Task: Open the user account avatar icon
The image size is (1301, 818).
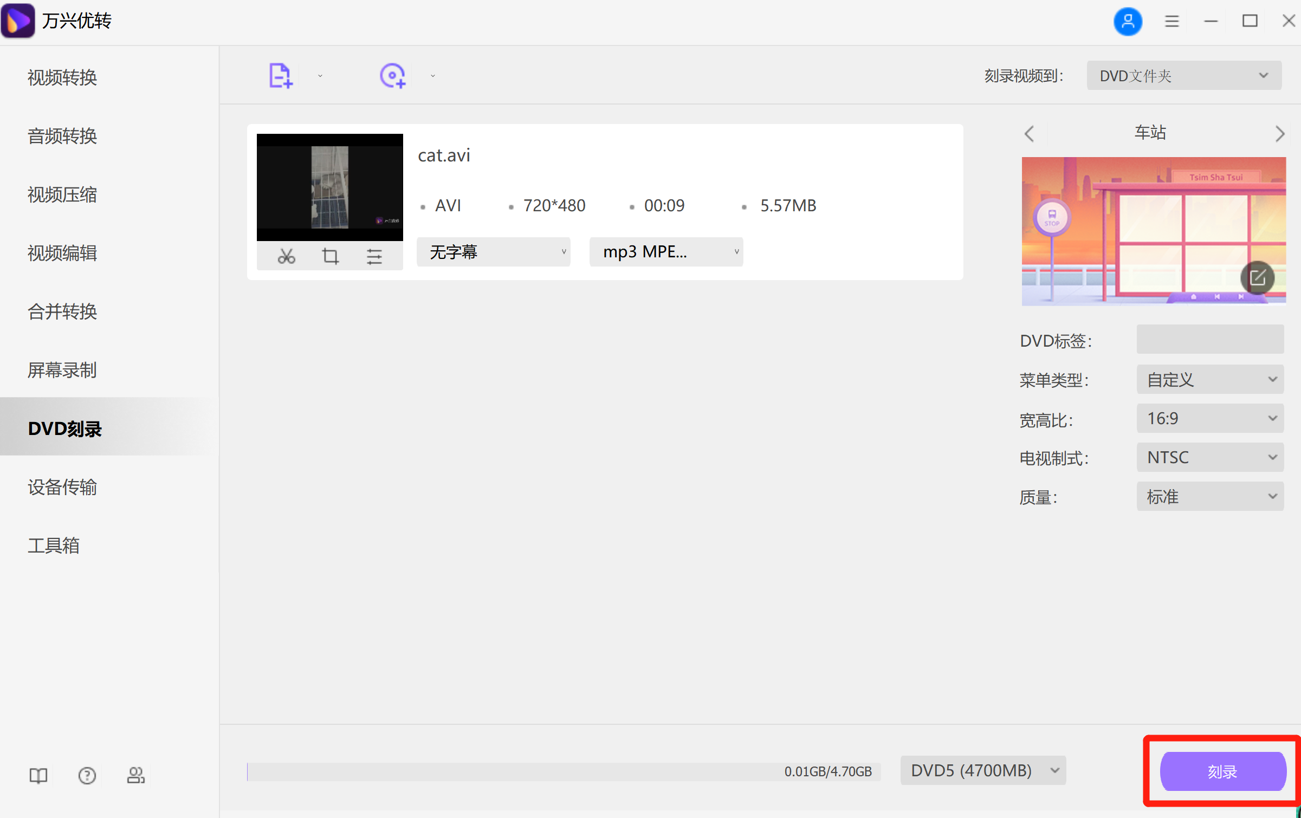Action: pyautogui.click(x=1128, y=22)
